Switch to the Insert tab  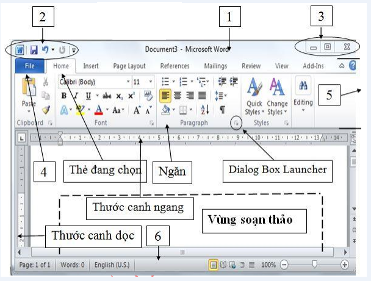point(91,66)
